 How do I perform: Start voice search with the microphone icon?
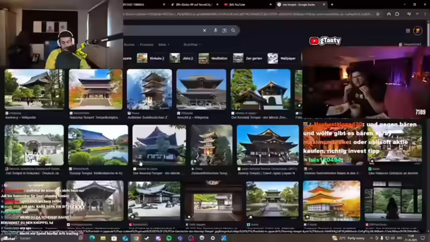pyautogui.click(x=215, y=30)
